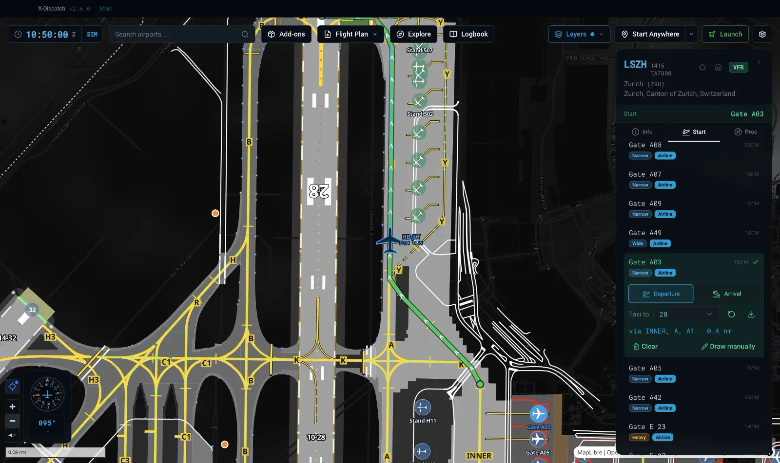This screenshot has height=463, width=780.
Task: Open the Proc tab
Action: click(745, 132)
